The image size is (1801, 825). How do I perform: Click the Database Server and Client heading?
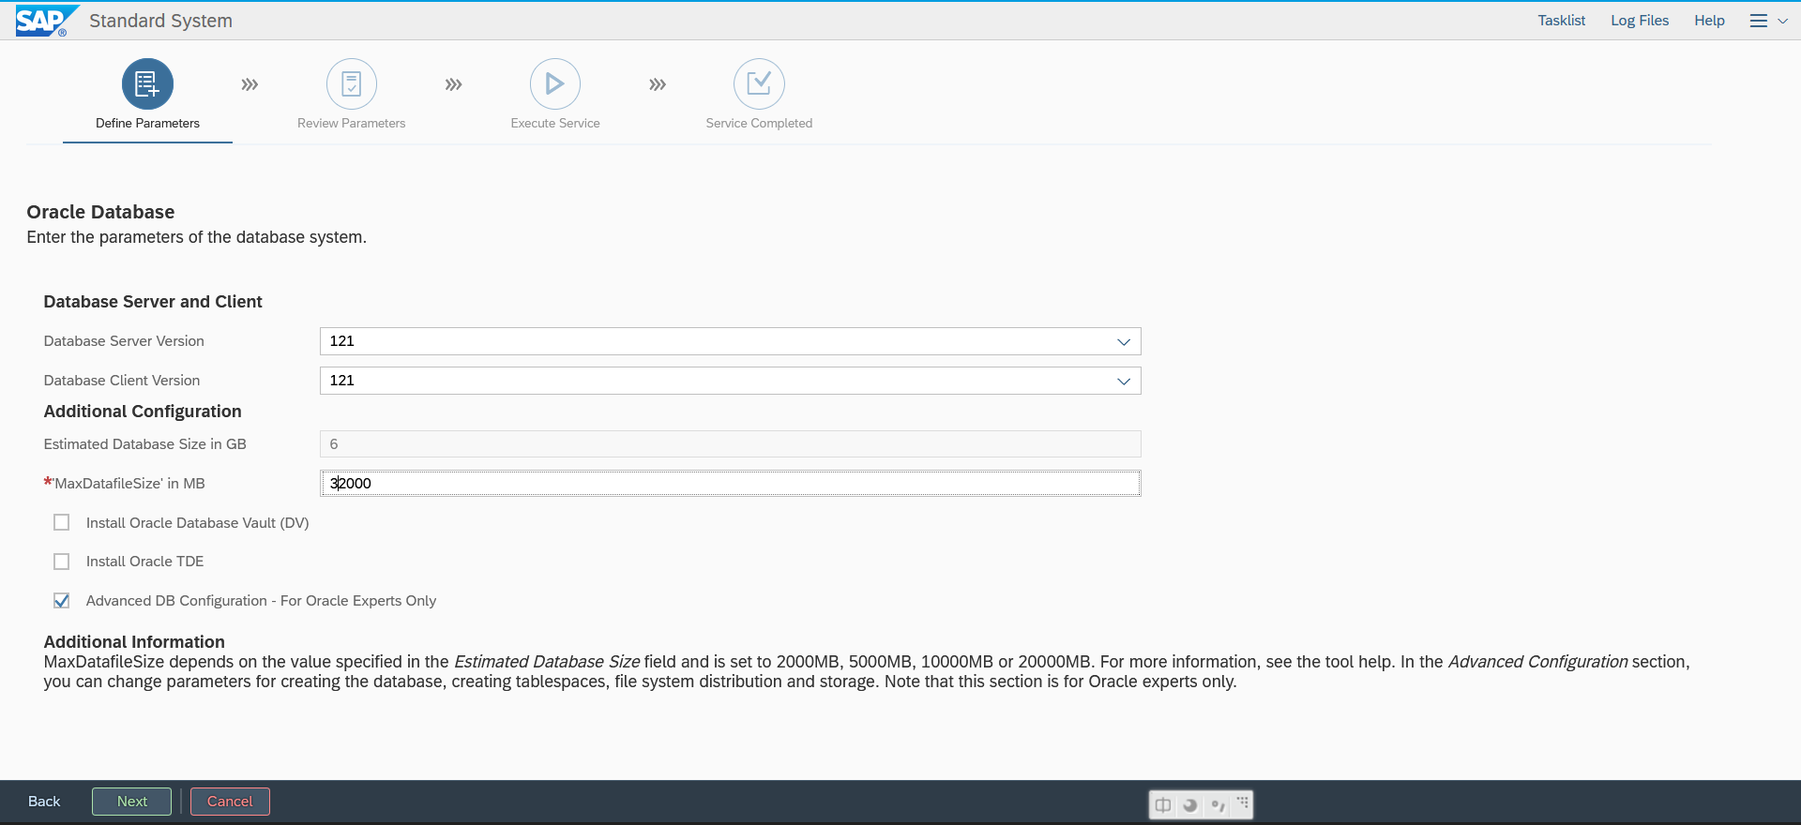(x=153, y=302)
